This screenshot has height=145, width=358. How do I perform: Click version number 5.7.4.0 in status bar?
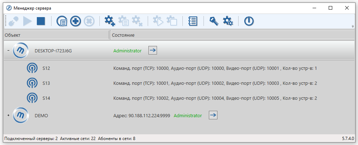[348, 138]
